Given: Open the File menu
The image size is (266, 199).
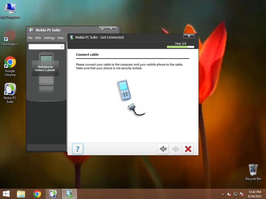Looking at the screenshot, I should [30, 38].
